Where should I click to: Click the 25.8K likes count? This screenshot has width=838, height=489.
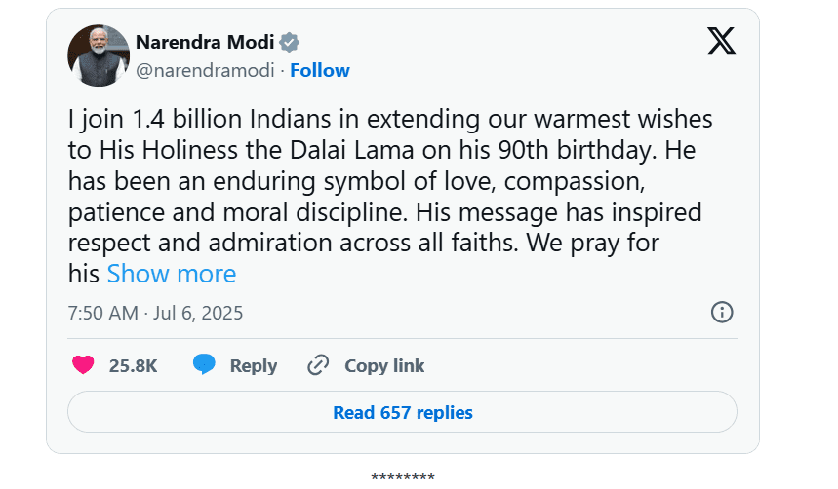133,366
